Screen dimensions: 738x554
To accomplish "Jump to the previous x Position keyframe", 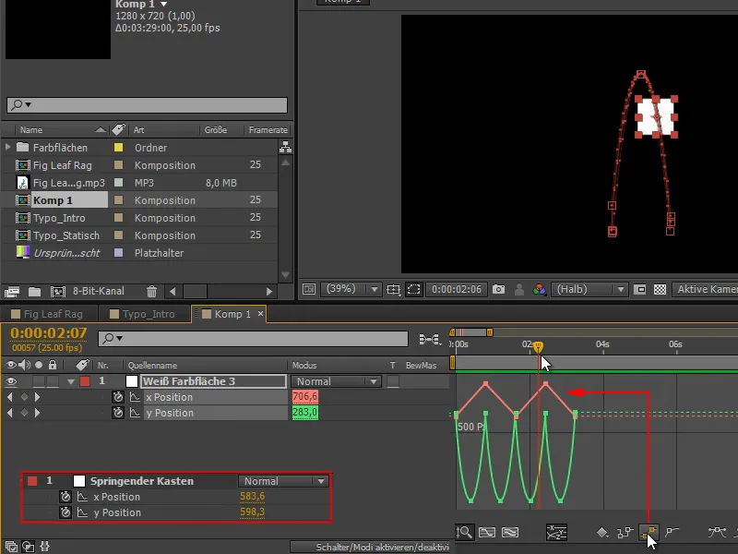I will coord(10,397).
